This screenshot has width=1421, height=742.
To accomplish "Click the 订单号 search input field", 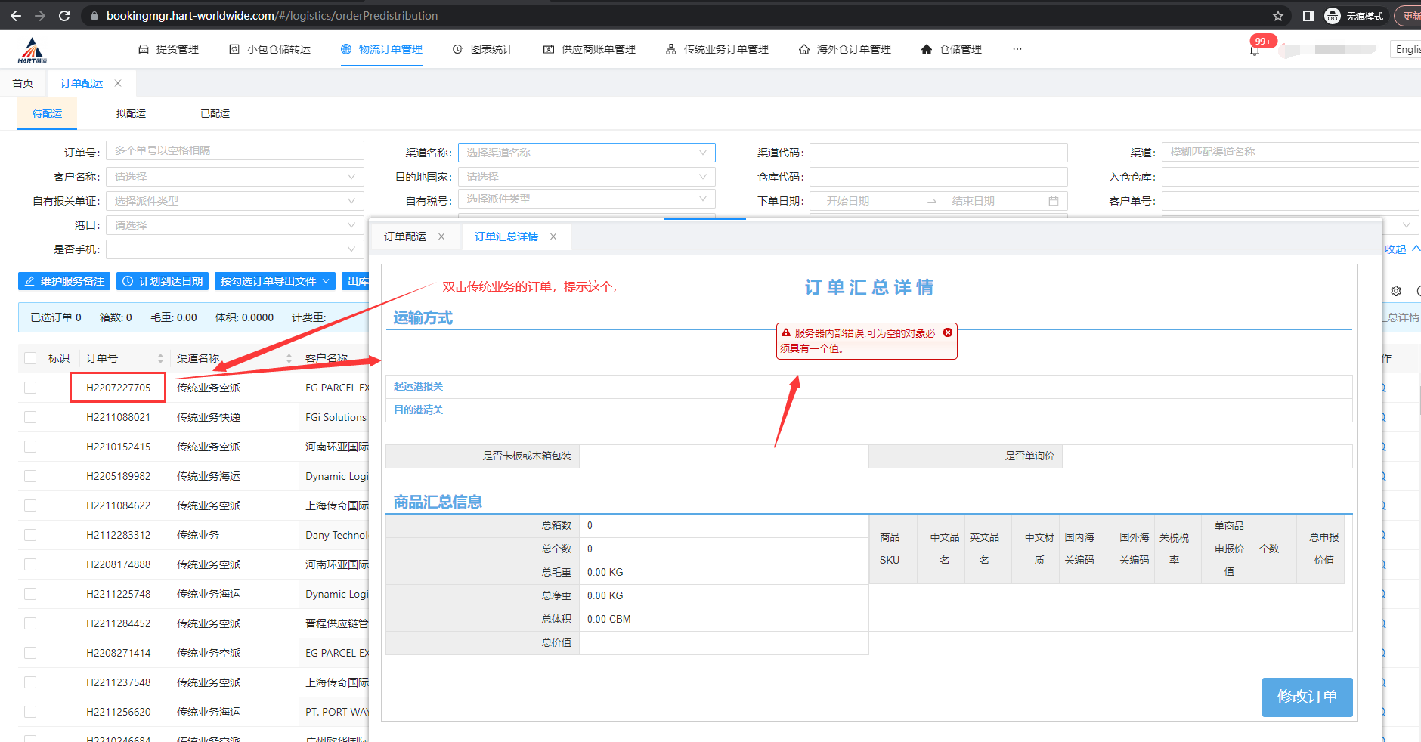I will point(234,151).
